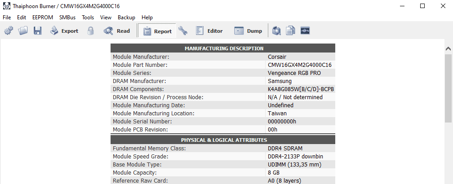Open the View menu

(106, 18)
